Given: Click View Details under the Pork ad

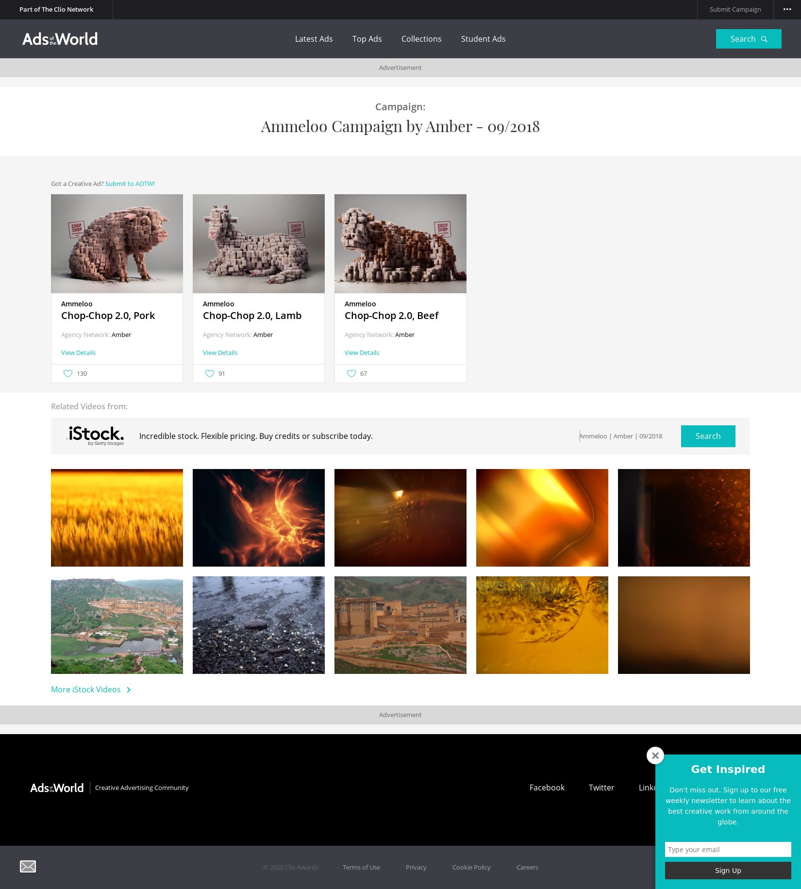Looking at the screenshot, I should (x=78, y=352).
